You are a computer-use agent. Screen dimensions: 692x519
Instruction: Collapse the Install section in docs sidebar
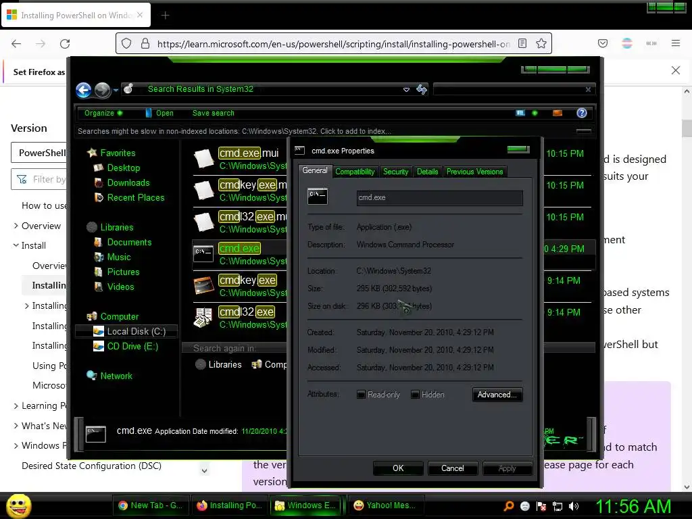point(16,245)
